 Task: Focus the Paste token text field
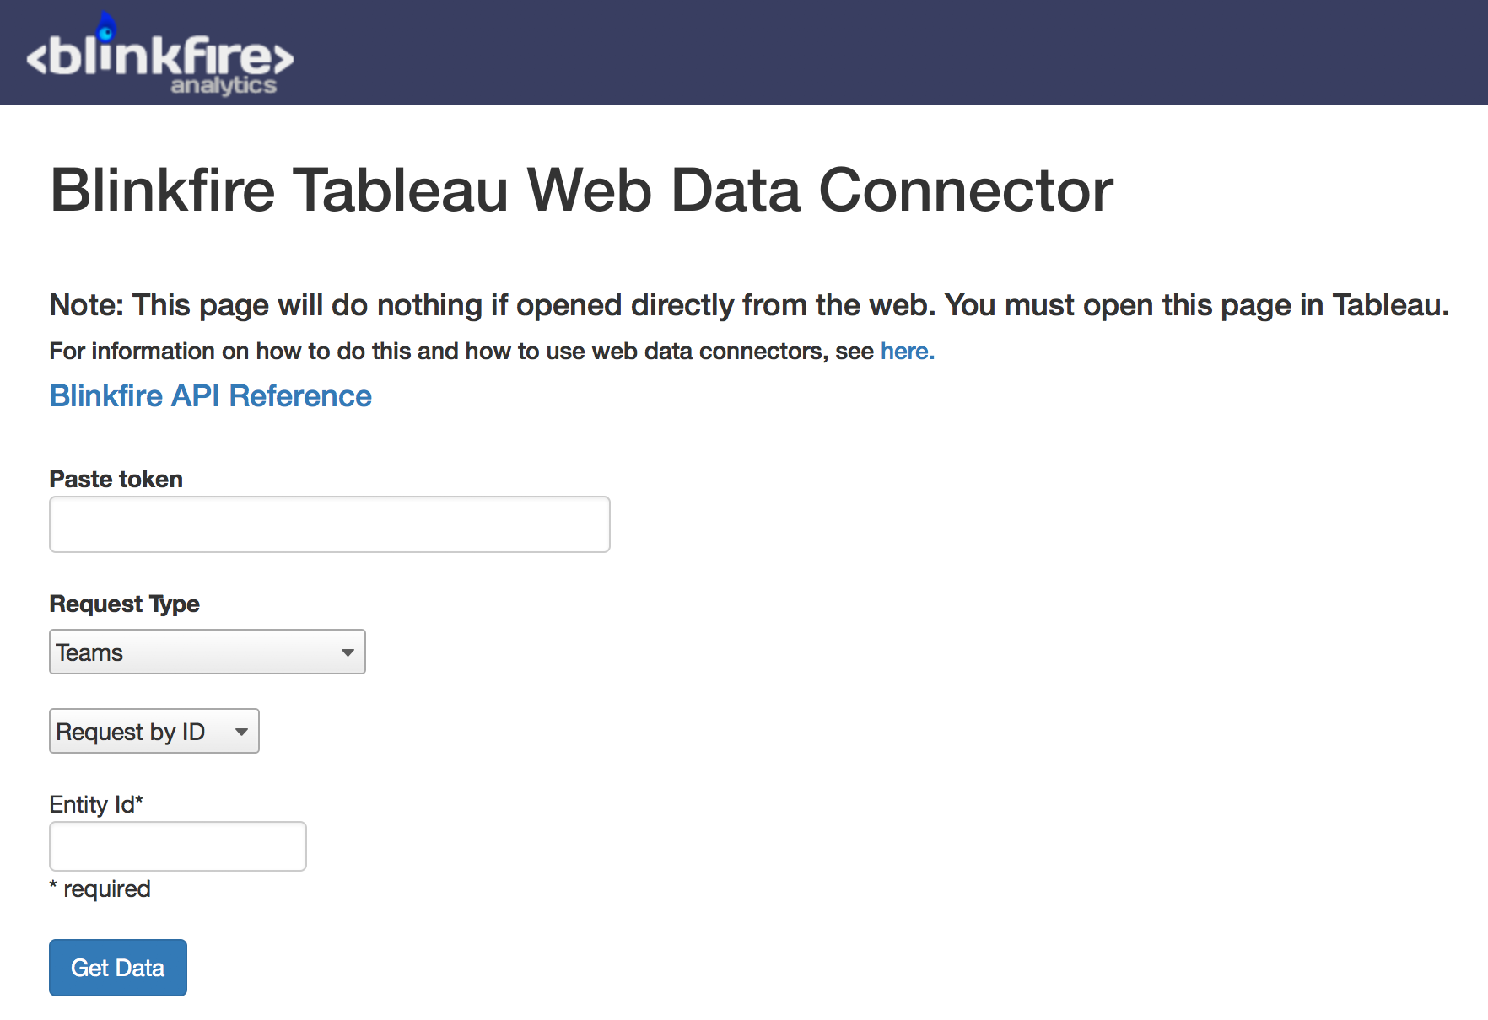click(x=329, y=524)
